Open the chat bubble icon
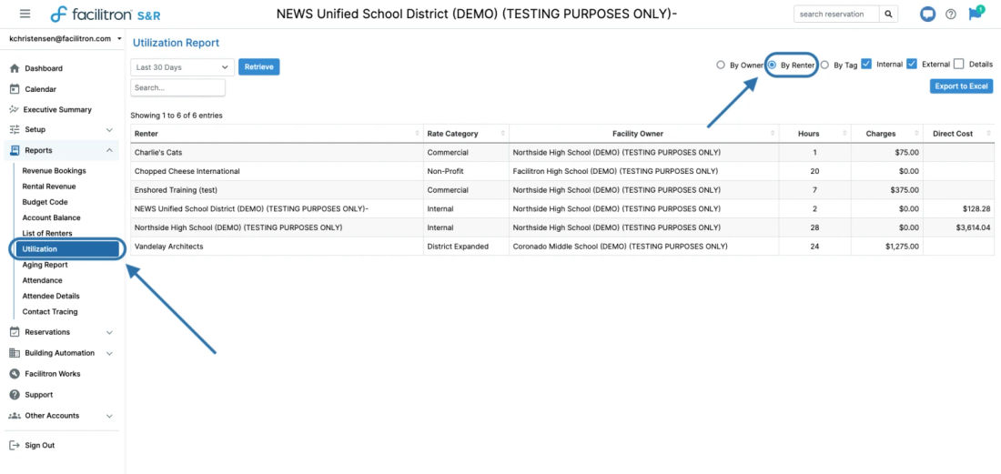1001x474 pixels. tap(927, 14)
